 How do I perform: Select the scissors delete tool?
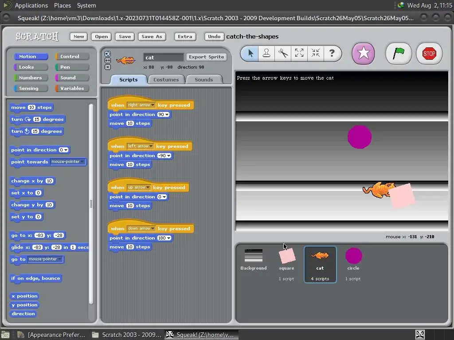(283, 53)
